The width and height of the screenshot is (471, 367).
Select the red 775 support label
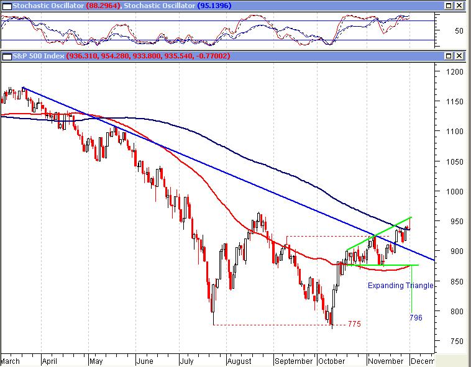tap(354, 324)
